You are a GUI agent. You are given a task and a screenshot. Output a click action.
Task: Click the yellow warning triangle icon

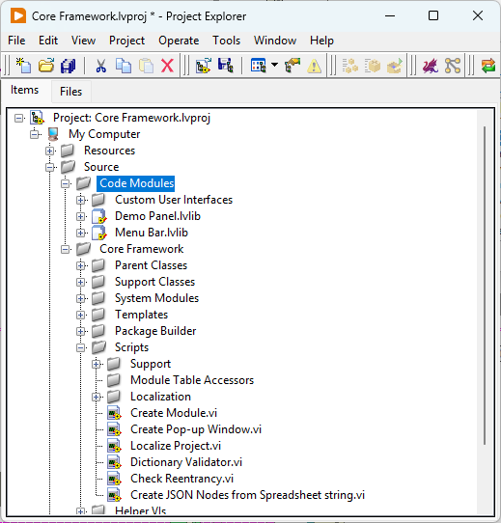click(x=314, y=66)
